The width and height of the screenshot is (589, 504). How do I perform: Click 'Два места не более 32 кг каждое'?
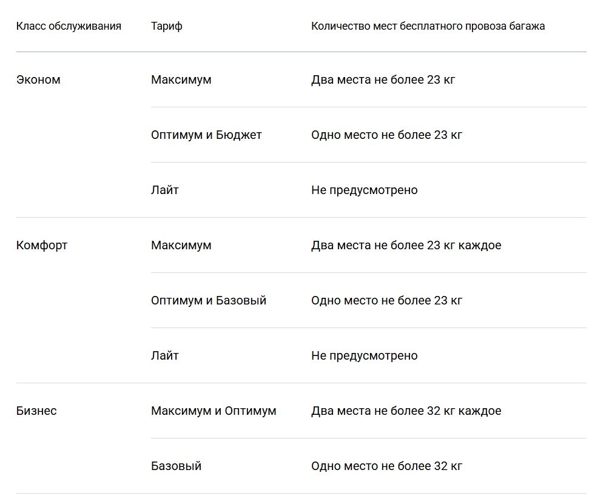(406, 411)
